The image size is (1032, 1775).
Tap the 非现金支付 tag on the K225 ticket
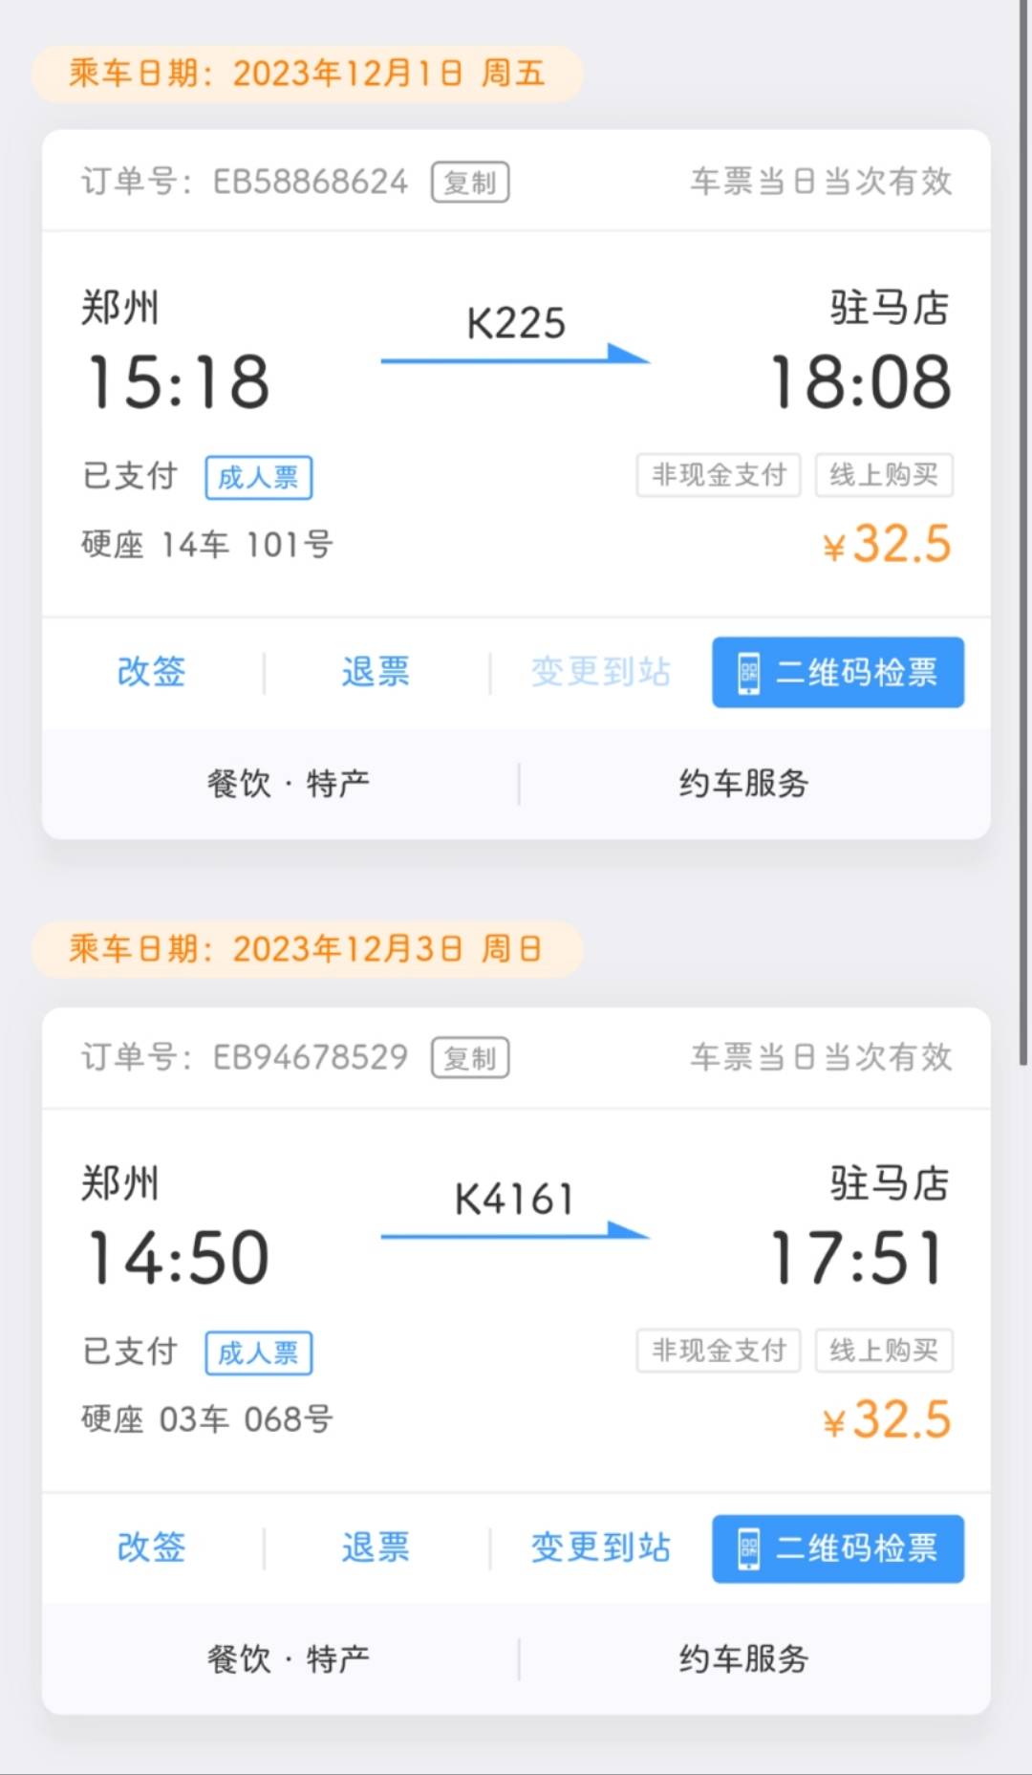click(719, 475)
